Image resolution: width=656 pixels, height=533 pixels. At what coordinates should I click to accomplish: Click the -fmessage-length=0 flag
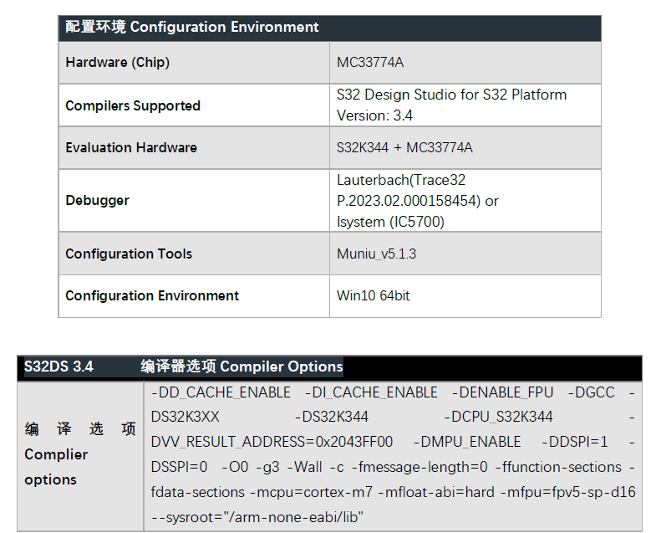tap(420, 467)
